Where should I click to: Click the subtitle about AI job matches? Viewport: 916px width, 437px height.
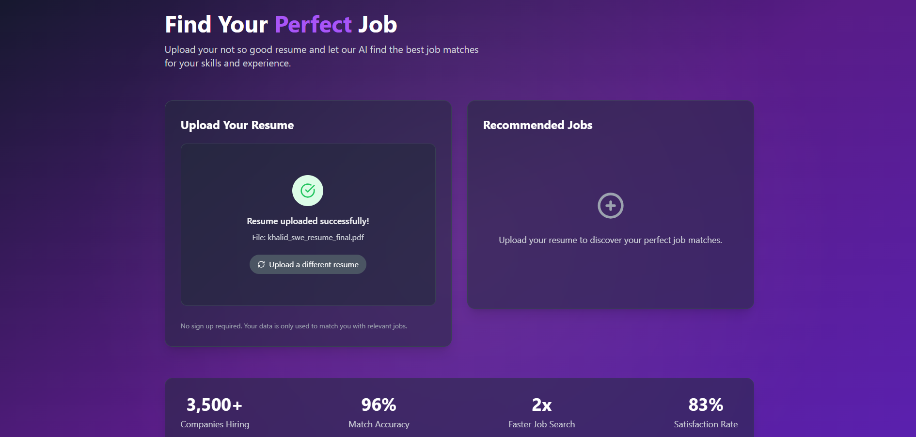pyautogui.click(x=321, y=56)
